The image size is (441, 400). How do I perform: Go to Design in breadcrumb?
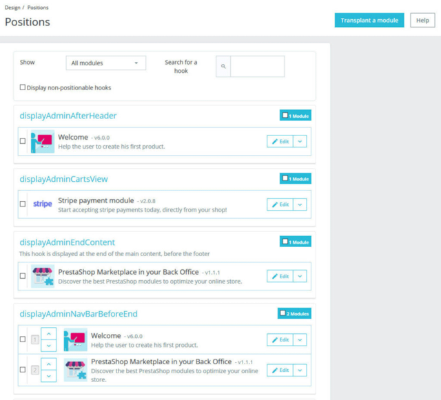pos(12,7)
